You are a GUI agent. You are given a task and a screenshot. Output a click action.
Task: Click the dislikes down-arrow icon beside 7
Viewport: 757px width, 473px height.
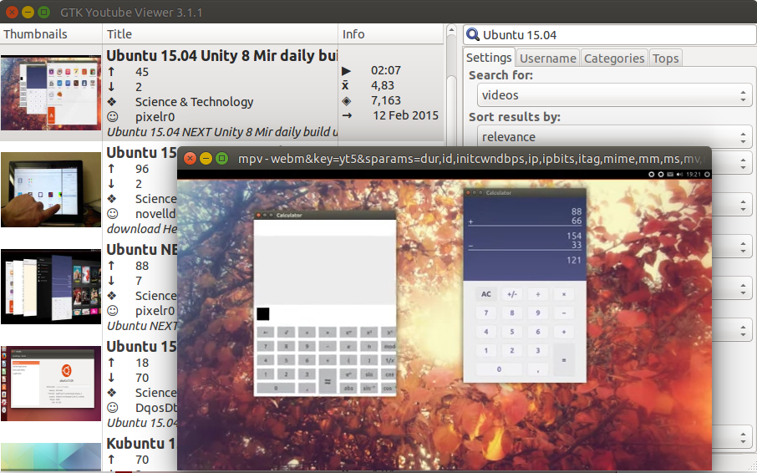[111, 281]
